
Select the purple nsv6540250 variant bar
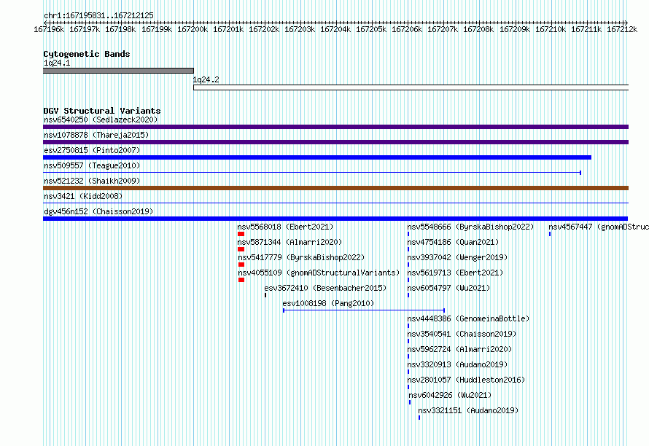point(335,127)
